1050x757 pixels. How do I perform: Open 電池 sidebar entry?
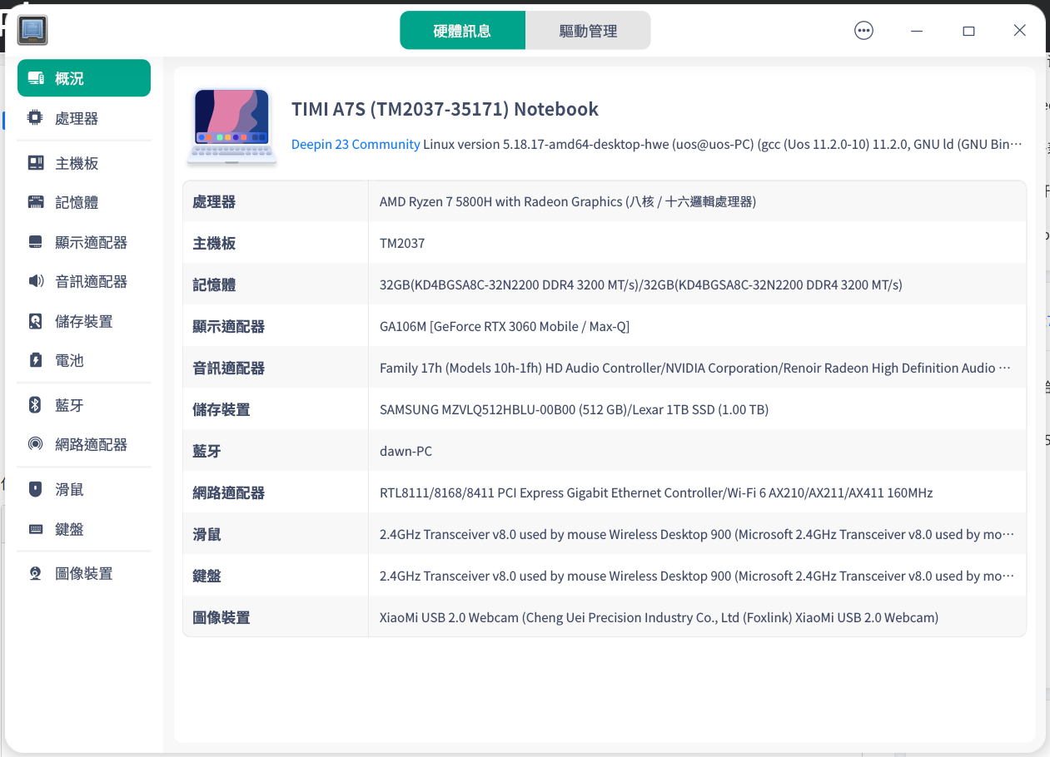(84, 360)
